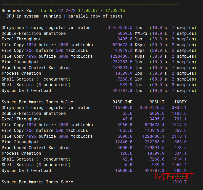Click Process Creation value '10509.9' followed by lps
This screenshot has height=190, width=203.
click(x=124, y=73)
